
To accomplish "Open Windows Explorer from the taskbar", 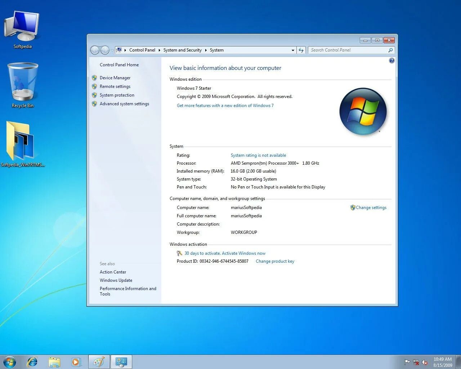I will 54,362.
